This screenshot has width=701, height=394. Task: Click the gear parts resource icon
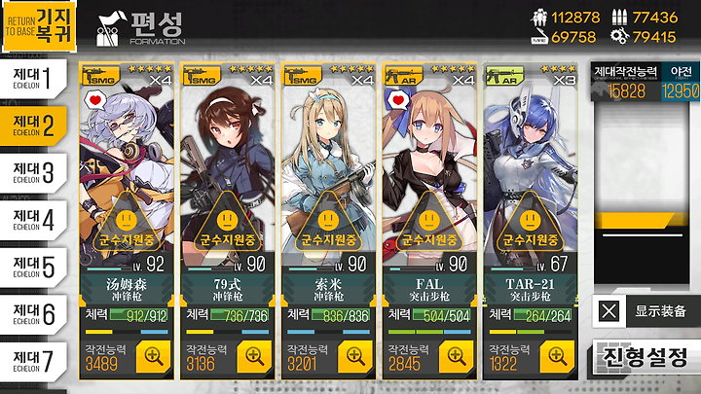(x=619, y=36)
